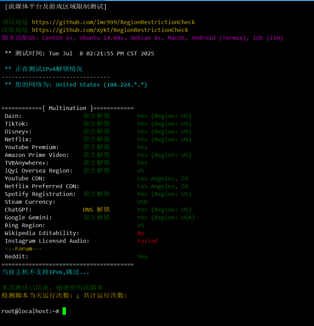Click the Yes result for Reddit

tap(142, 257)
